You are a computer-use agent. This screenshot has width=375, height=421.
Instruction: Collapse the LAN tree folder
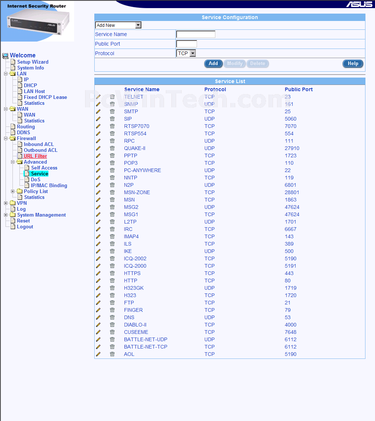(6, 74)
